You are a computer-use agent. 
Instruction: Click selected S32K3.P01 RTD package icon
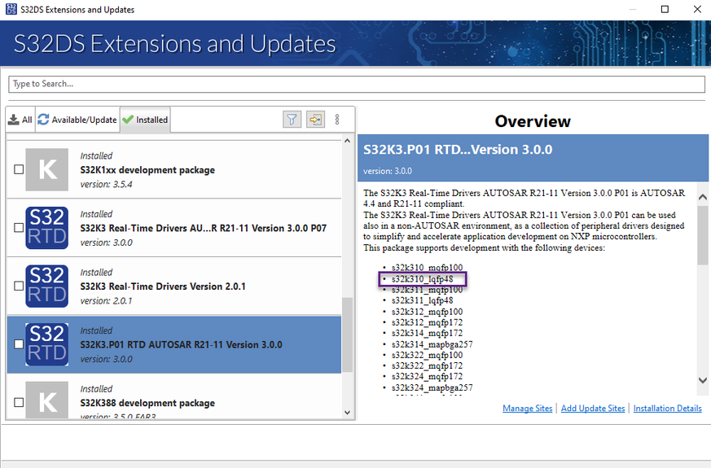(x=46, y=344)
